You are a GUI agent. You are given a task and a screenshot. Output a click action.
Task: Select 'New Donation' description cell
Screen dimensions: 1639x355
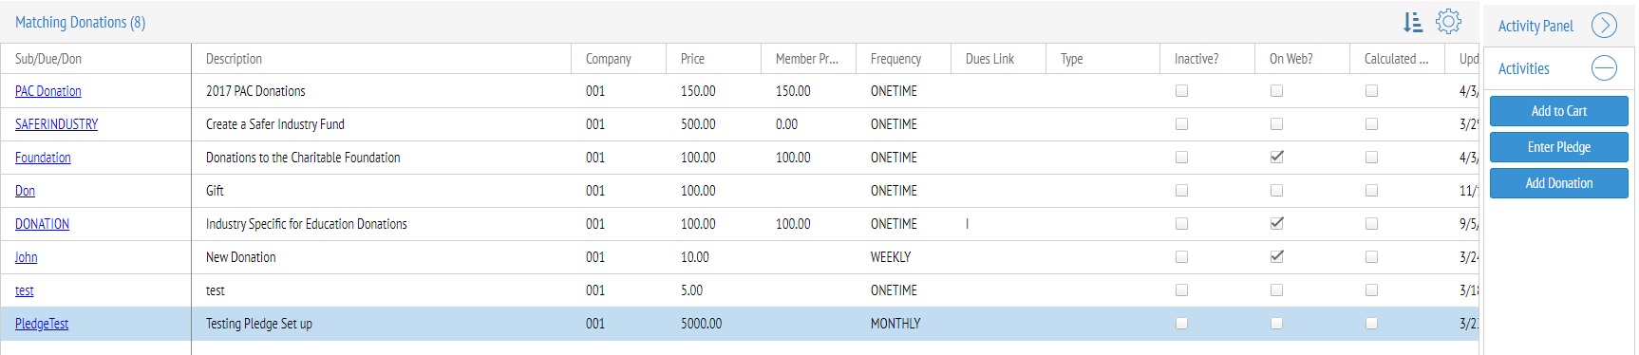381,257
